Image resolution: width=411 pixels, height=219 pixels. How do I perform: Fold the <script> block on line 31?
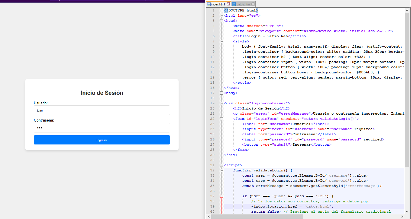pyautogui.click(x=222, y=165)
